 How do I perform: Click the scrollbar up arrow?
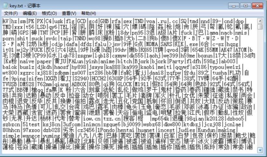click(260, 21)
